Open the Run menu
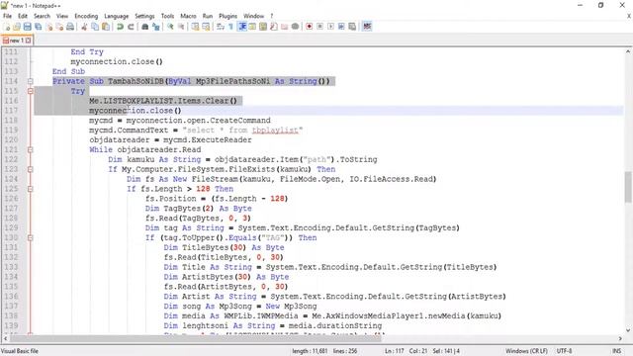The height and width of the screenshot is (356, 633). pos(208,16)
